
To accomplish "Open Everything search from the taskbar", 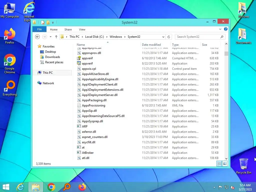I will 66,187.
